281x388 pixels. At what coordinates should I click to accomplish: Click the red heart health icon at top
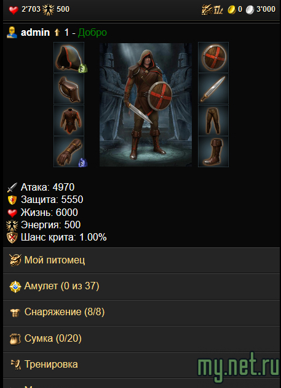click(x=14, y=10)
